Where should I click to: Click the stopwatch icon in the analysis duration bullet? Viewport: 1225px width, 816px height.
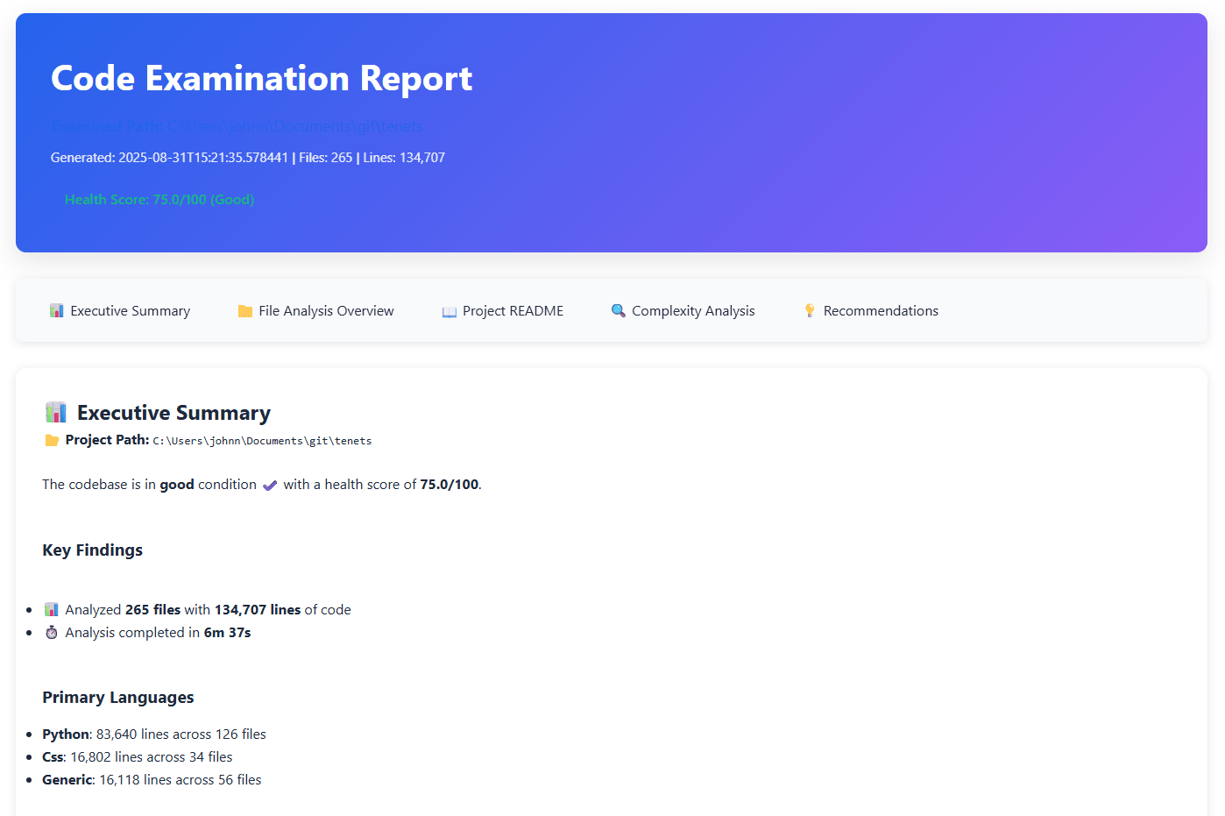(x=51, y=631)
